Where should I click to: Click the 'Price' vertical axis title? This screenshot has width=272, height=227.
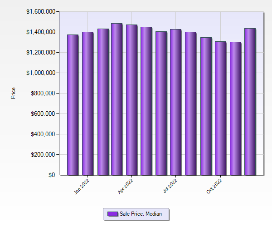(x=13, y=93)
